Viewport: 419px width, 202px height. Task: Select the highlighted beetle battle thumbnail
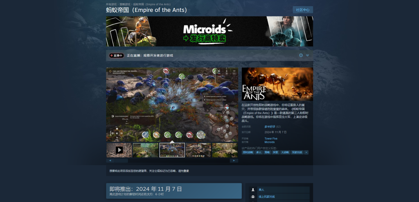(x=172, y=150)
